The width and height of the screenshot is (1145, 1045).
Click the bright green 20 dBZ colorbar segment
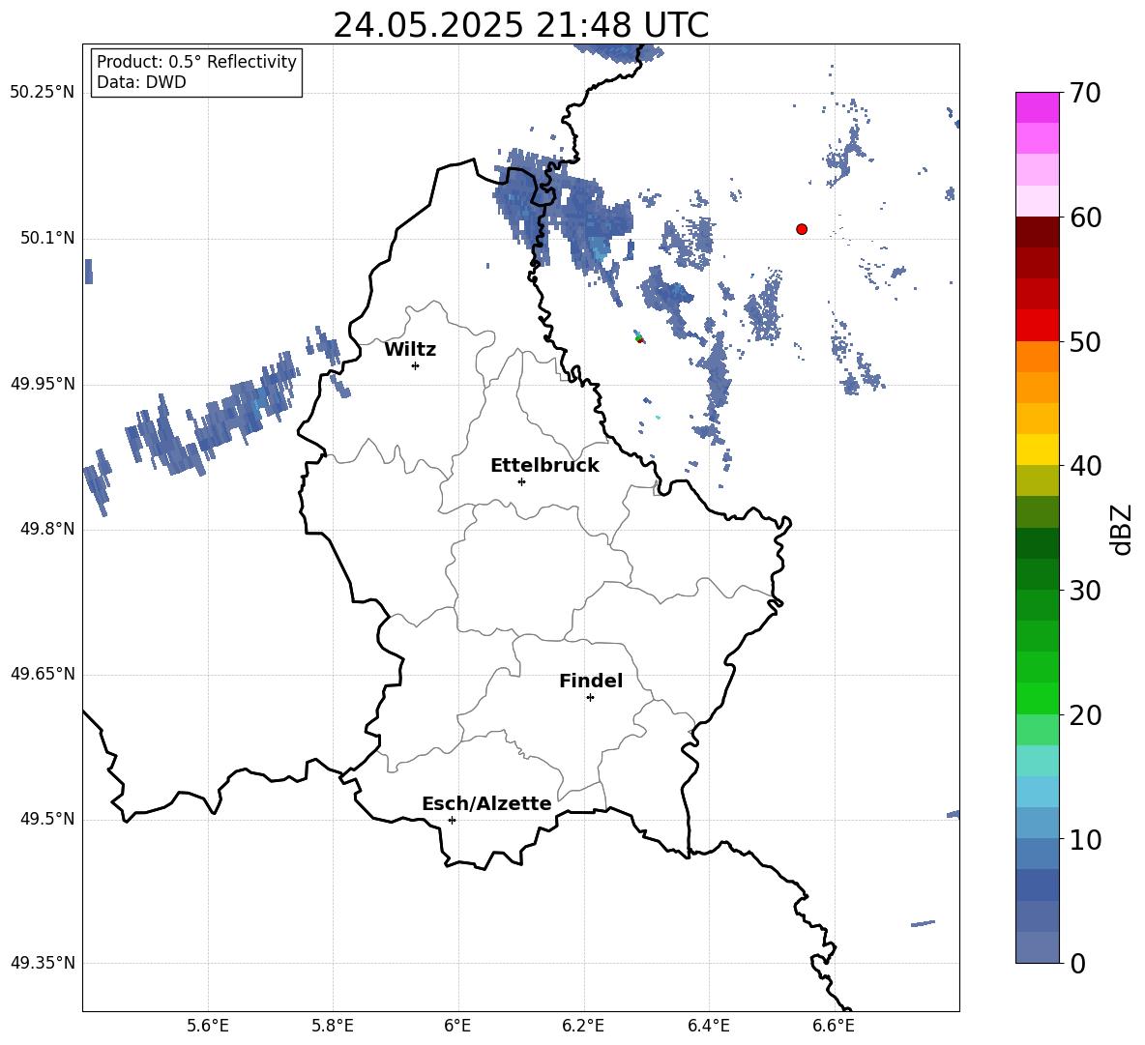(x=1038, y=698)
